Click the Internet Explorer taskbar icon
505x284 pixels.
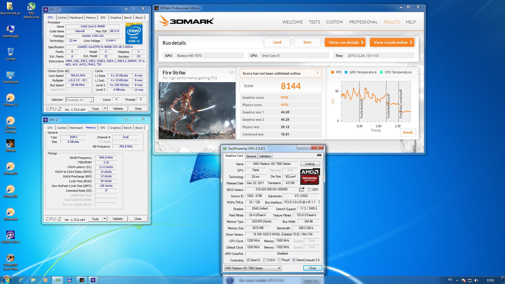[21, 280]
